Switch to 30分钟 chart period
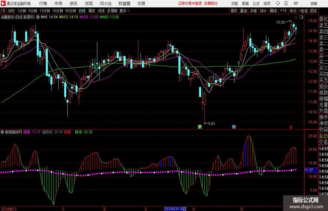Viewport: 328px width, 211px height. (58, 11)
